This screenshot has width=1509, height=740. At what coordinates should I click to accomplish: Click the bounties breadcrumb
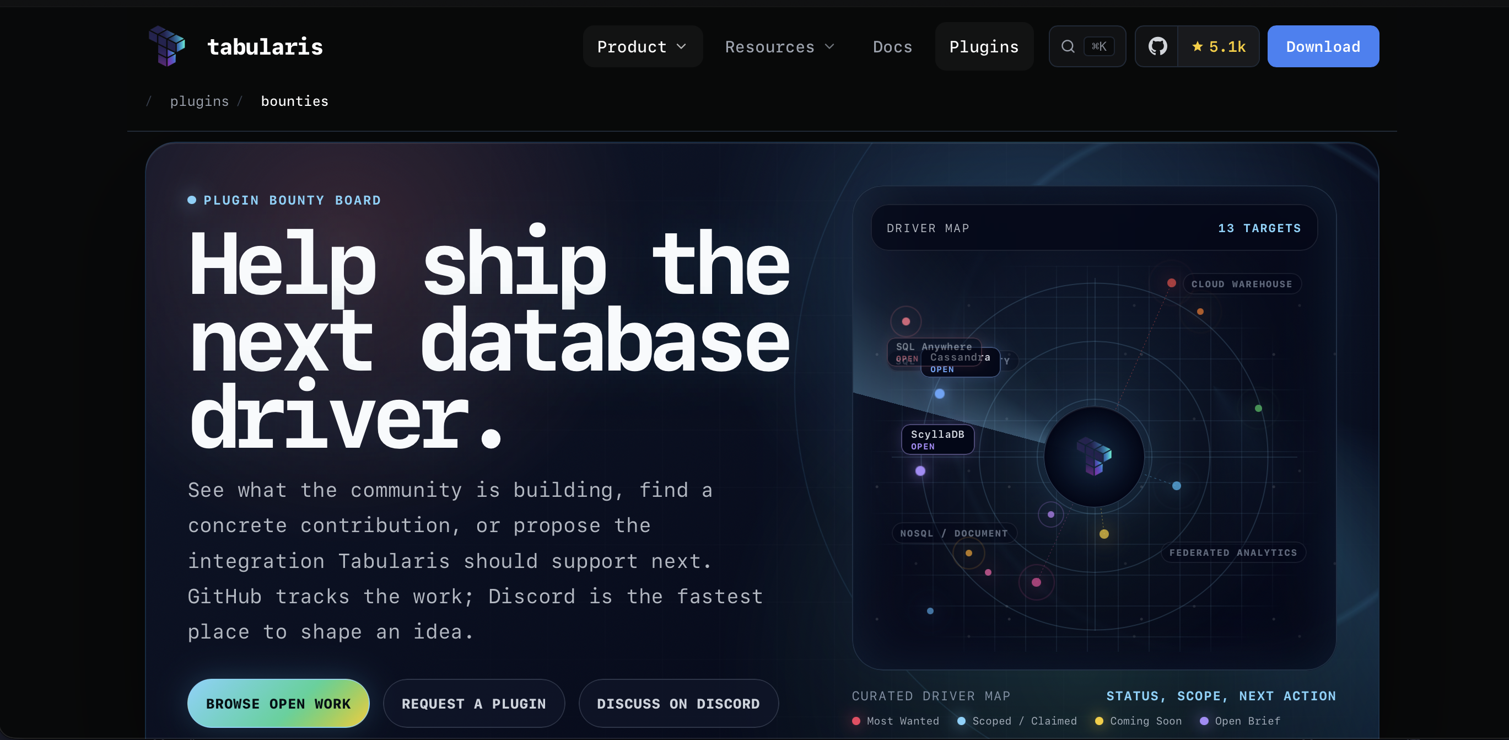(295, 101)
